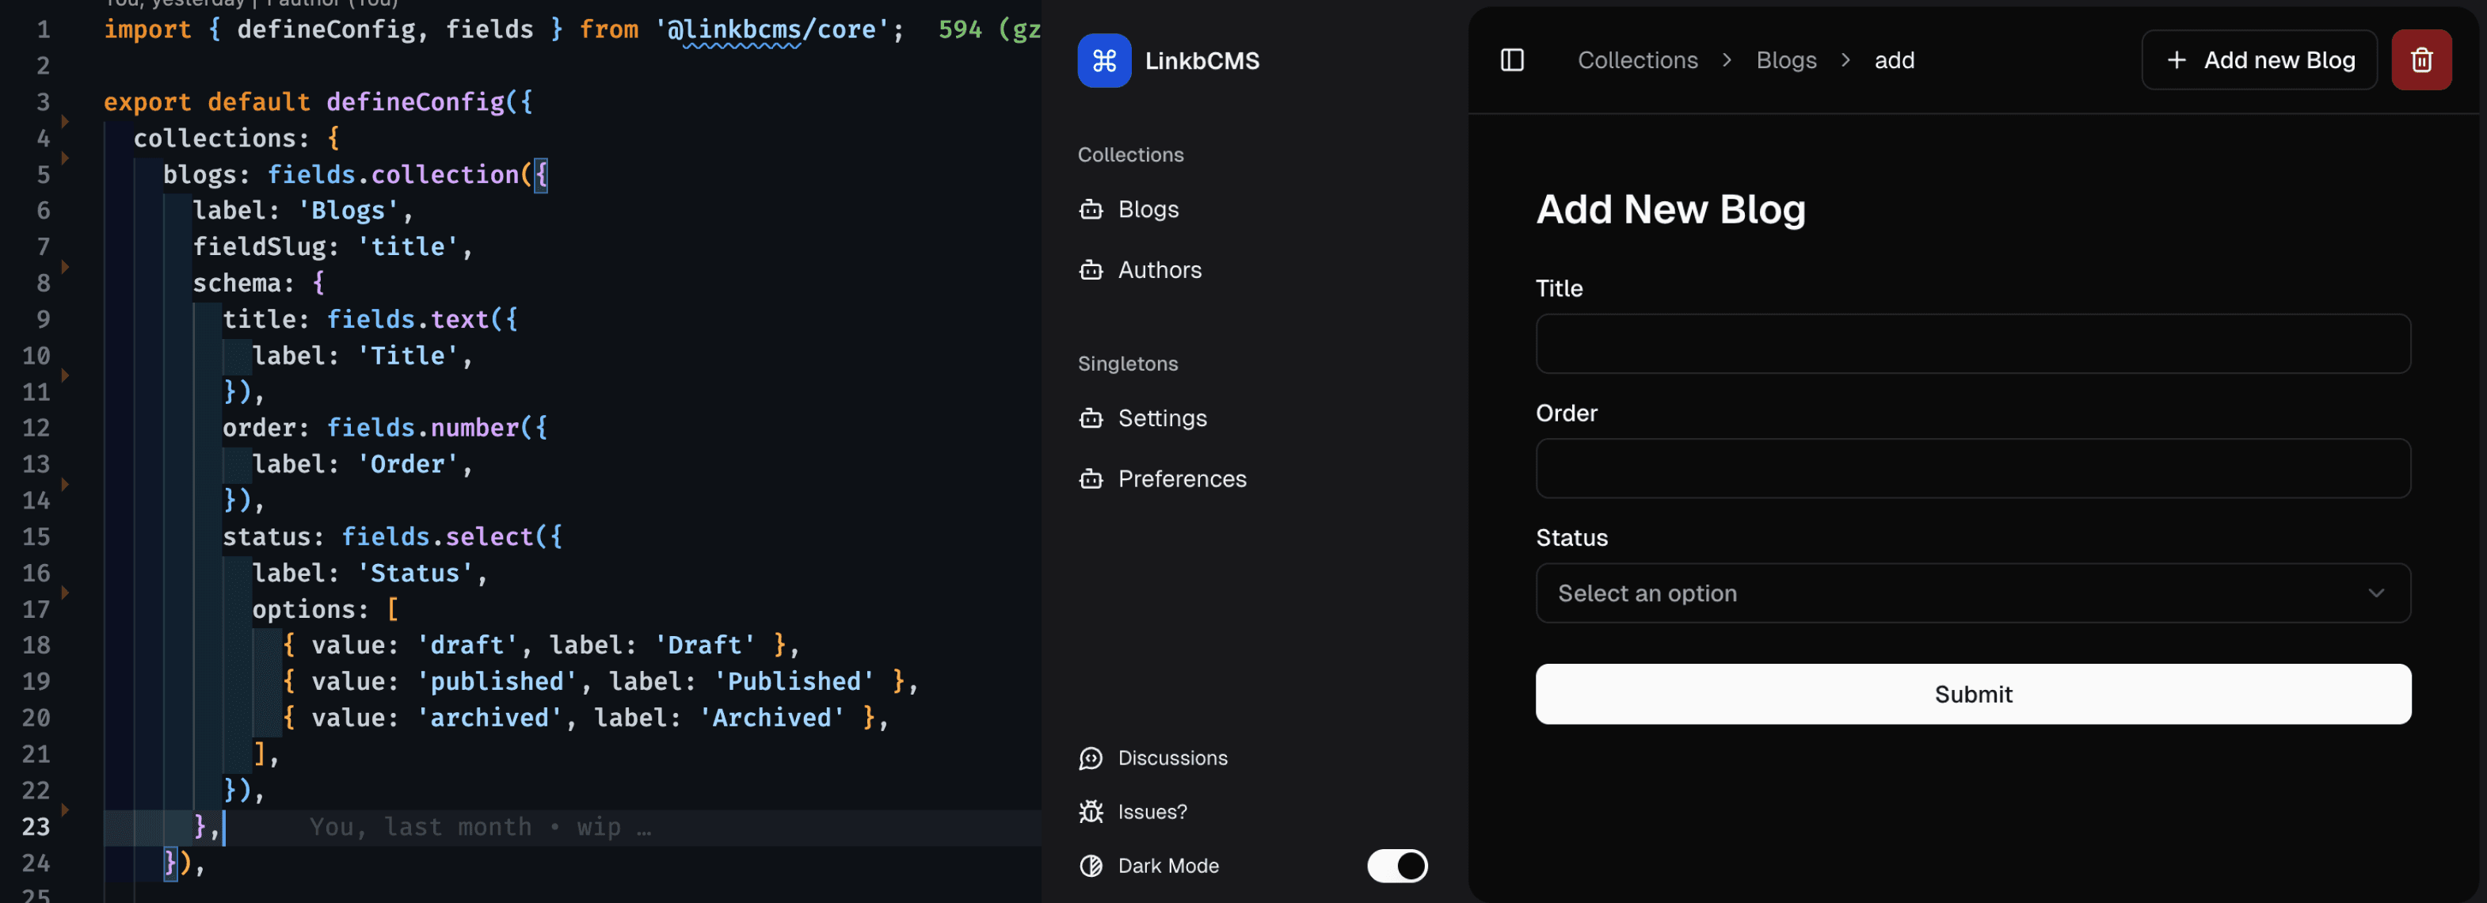Viewport: 2487px width, 903px height.
Task: Click the Authors collection icon
Action: 1091,269
